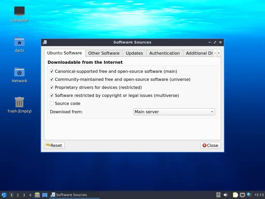
Task: Click the show desktop panel icon
Action: 45,195
